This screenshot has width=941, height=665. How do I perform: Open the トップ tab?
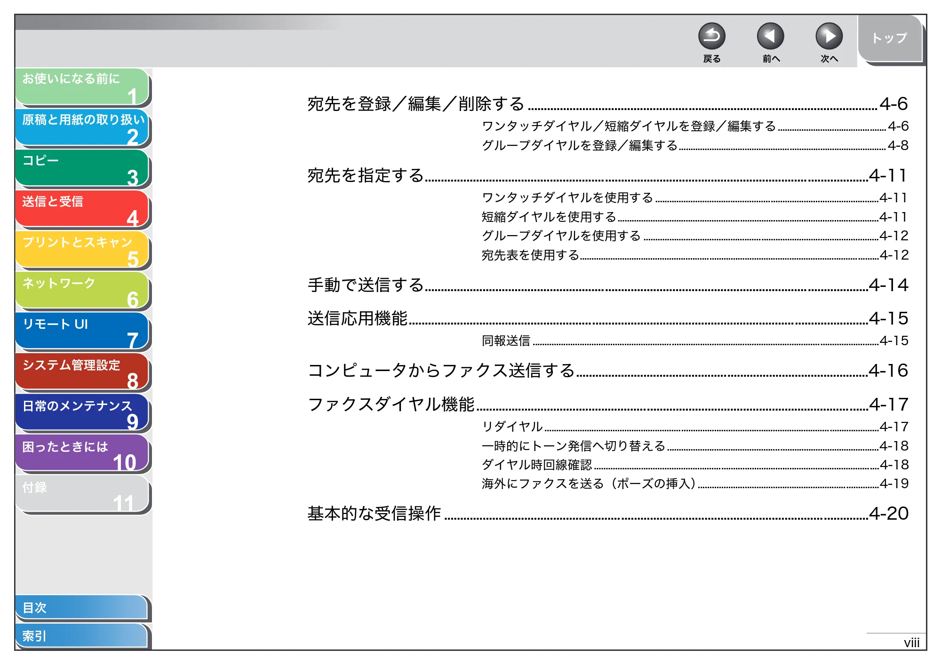889,39
